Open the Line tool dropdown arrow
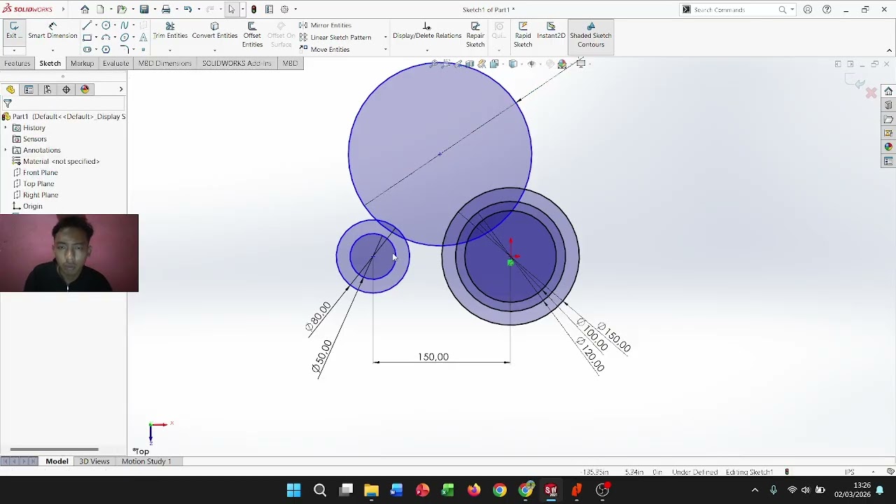 (95, 25)
